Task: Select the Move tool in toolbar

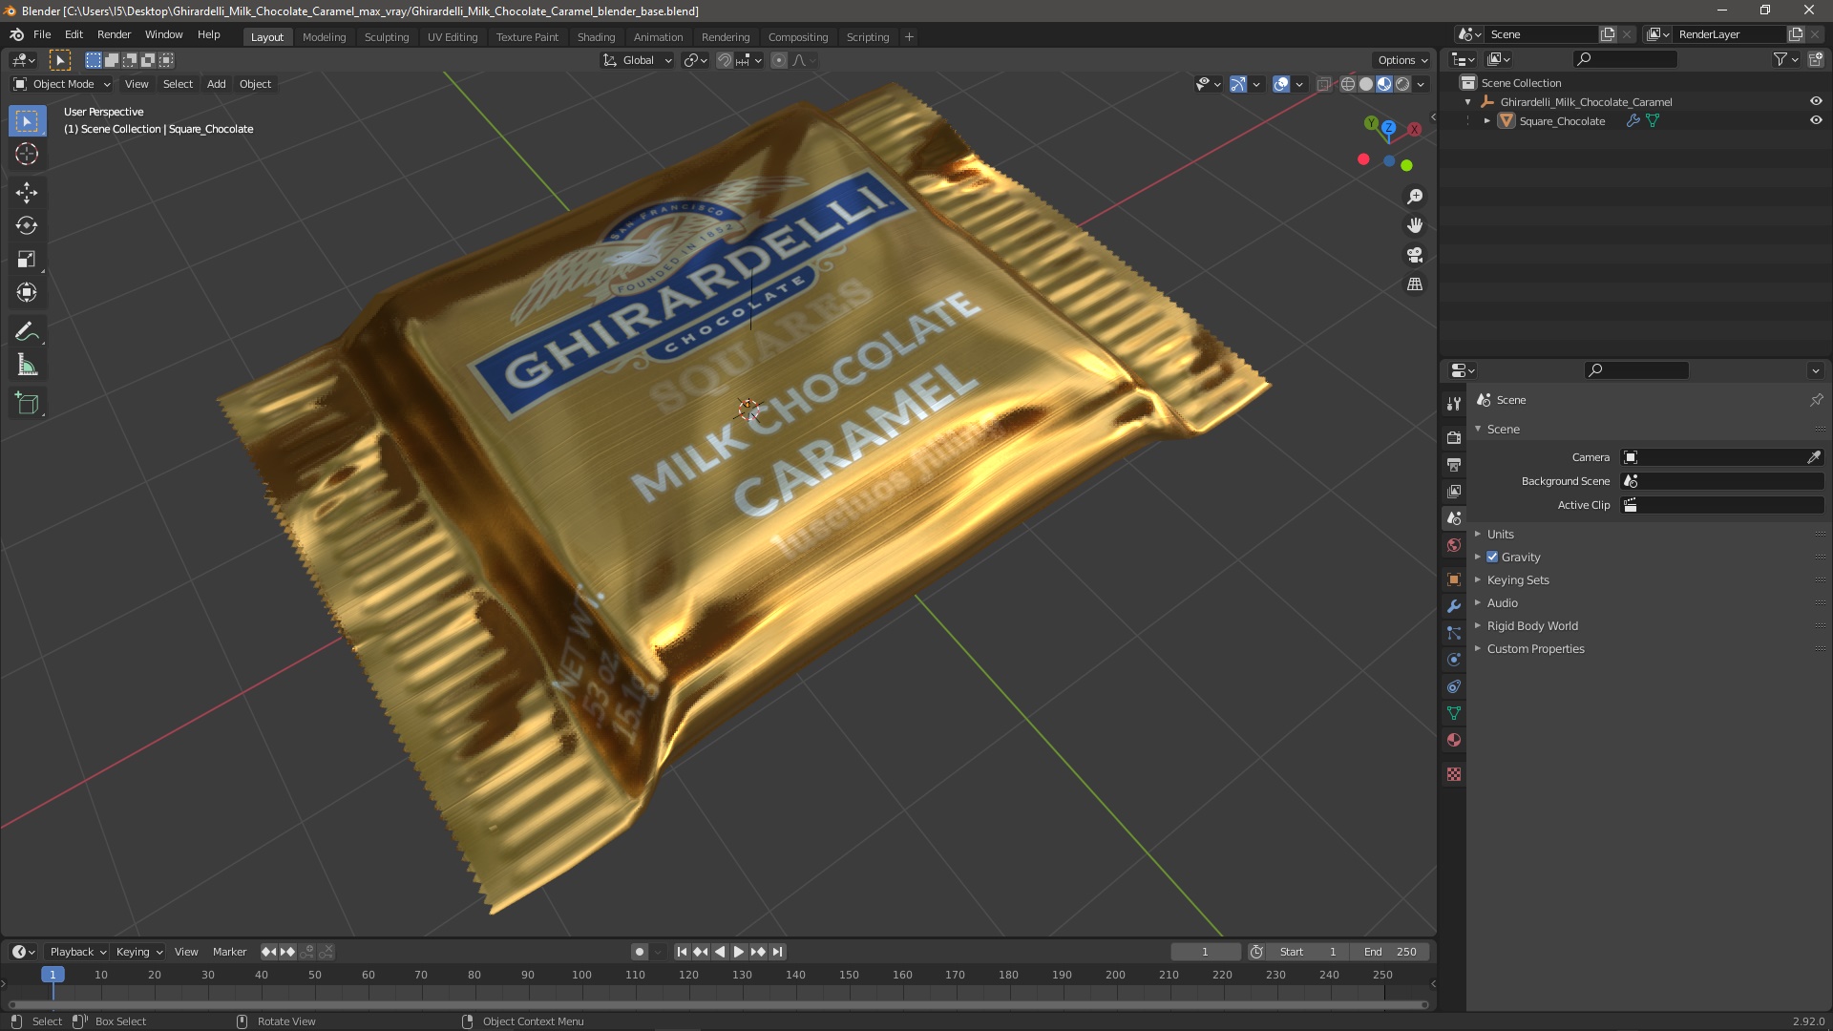Action: point(26,193)
